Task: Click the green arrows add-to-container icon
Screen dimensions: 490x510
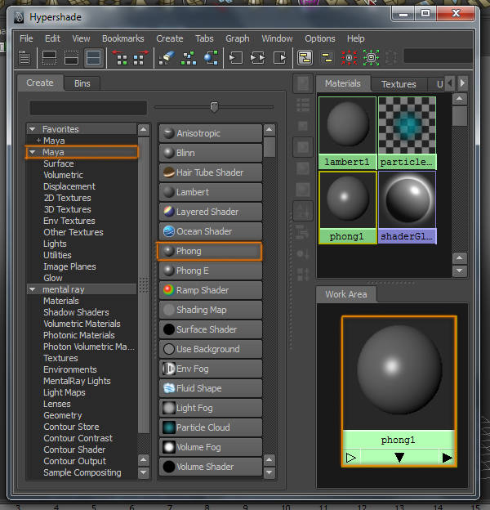Action: [x=371, y=58]
